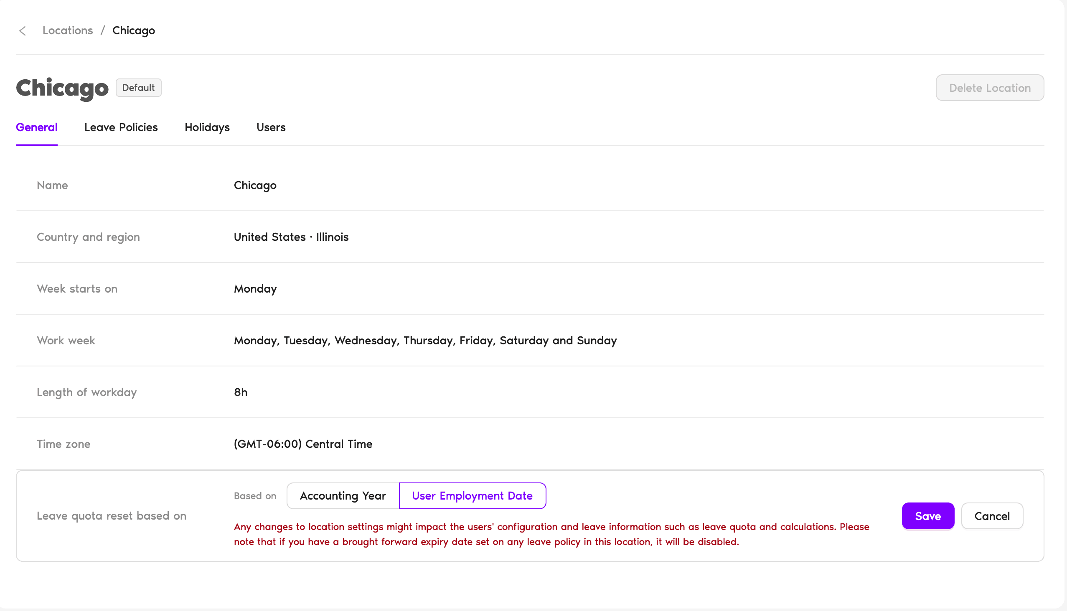
Task: Click the Work week label
Action: tap(66, 340)
